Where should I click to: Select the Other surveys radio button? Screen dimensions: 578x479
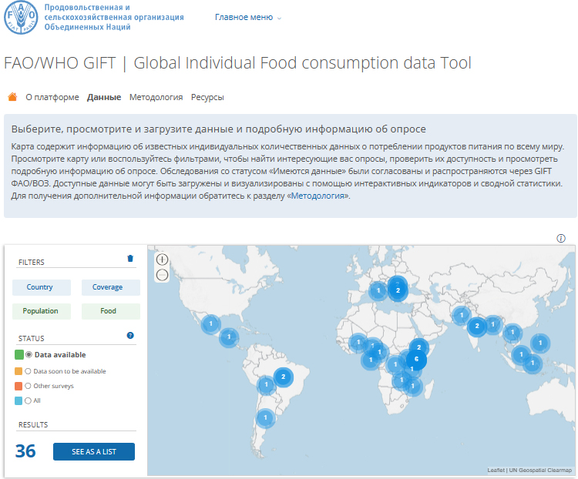click(29, 386)
